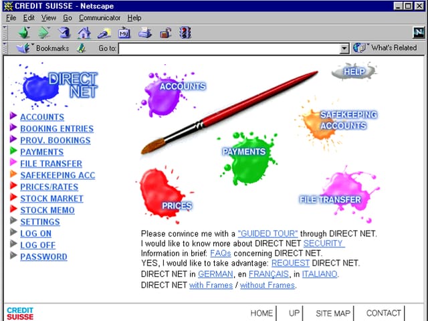
Task: Click the page location icon beside Bookmarks
Action: coord(82,48)
